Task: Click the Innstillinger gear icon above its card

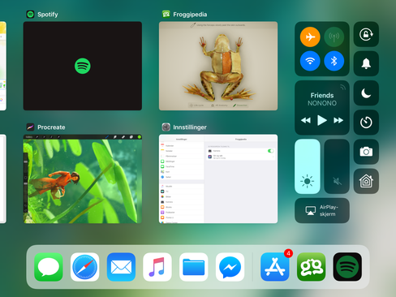Action: (166, 127)
